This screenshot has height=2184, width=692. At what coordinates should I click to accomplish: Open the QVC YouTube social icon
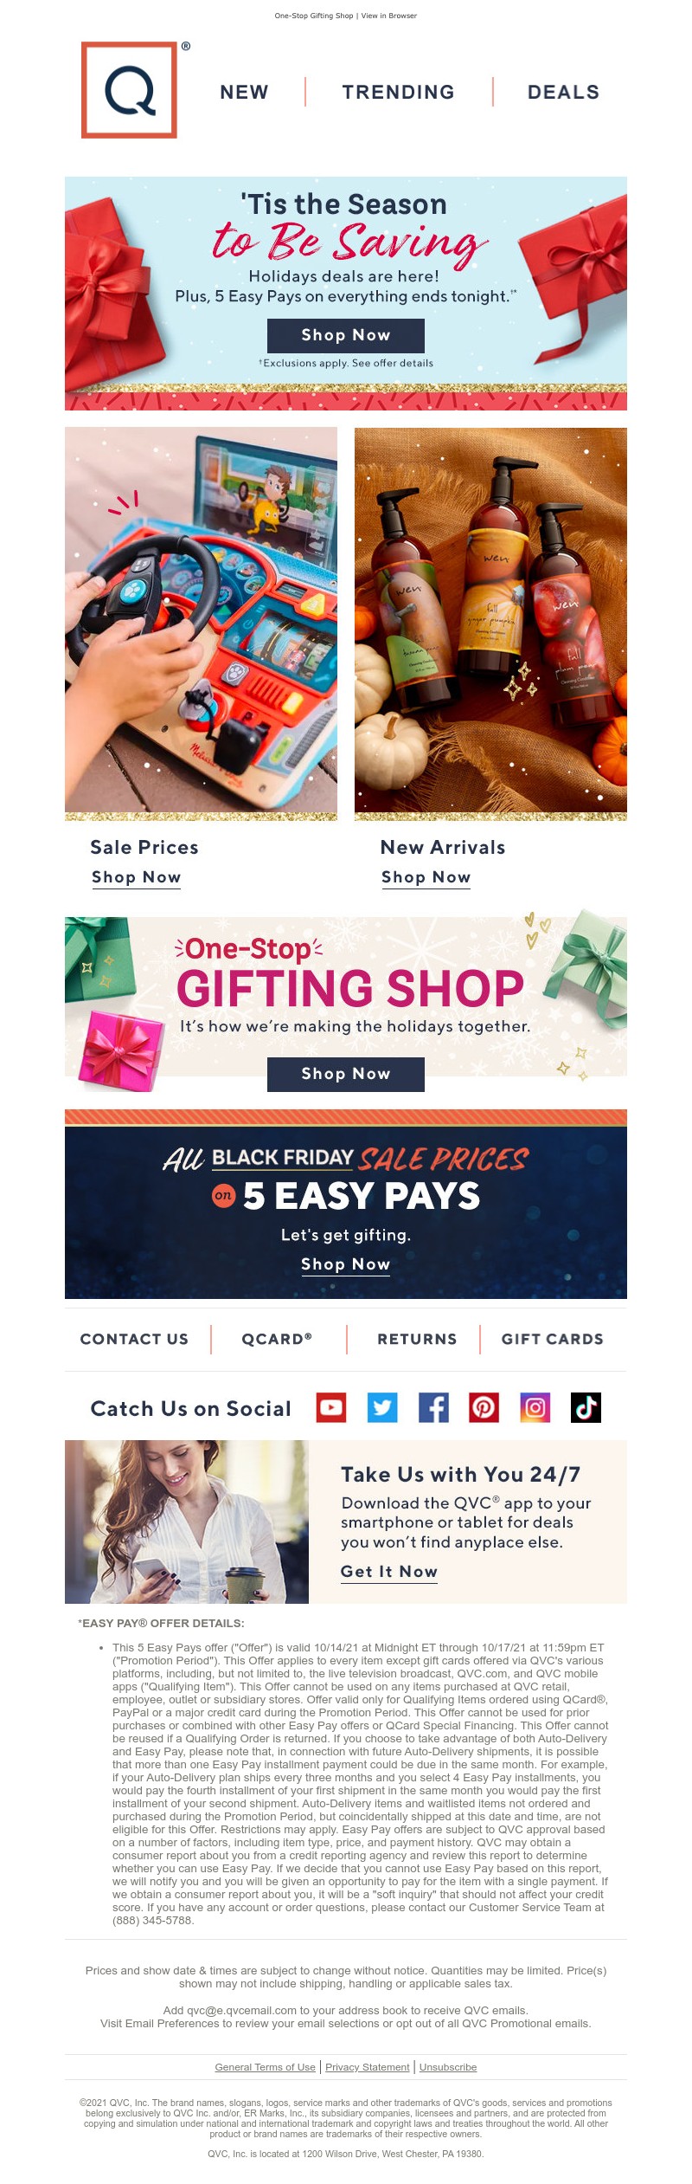(330, 1407)
